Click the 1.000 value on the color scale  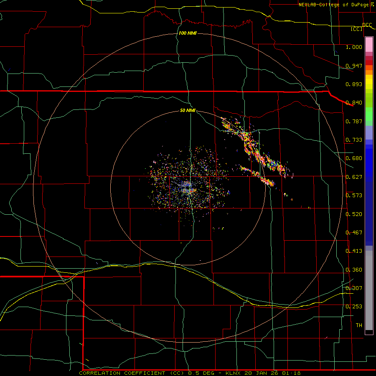click(354, 47)
